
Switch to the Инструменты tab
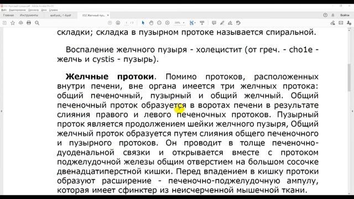tap(29, 15)
